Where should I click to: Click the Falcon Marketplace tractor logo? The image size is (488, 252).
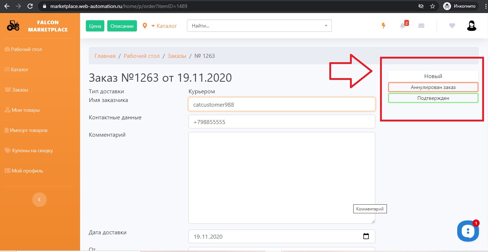[x=13, y=26]
